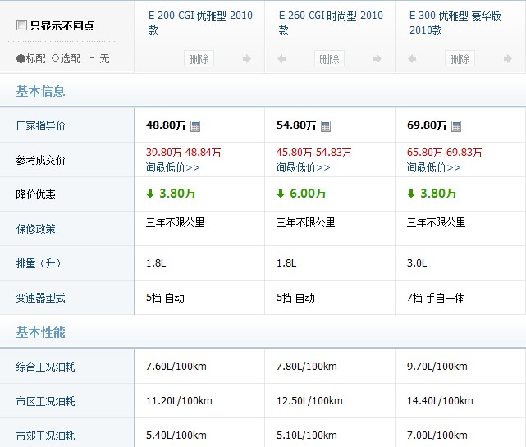Viewport: 526px width, 447px height.
Task: Move E 260 CGI column right with arrow
Action: tap(377, 59)
